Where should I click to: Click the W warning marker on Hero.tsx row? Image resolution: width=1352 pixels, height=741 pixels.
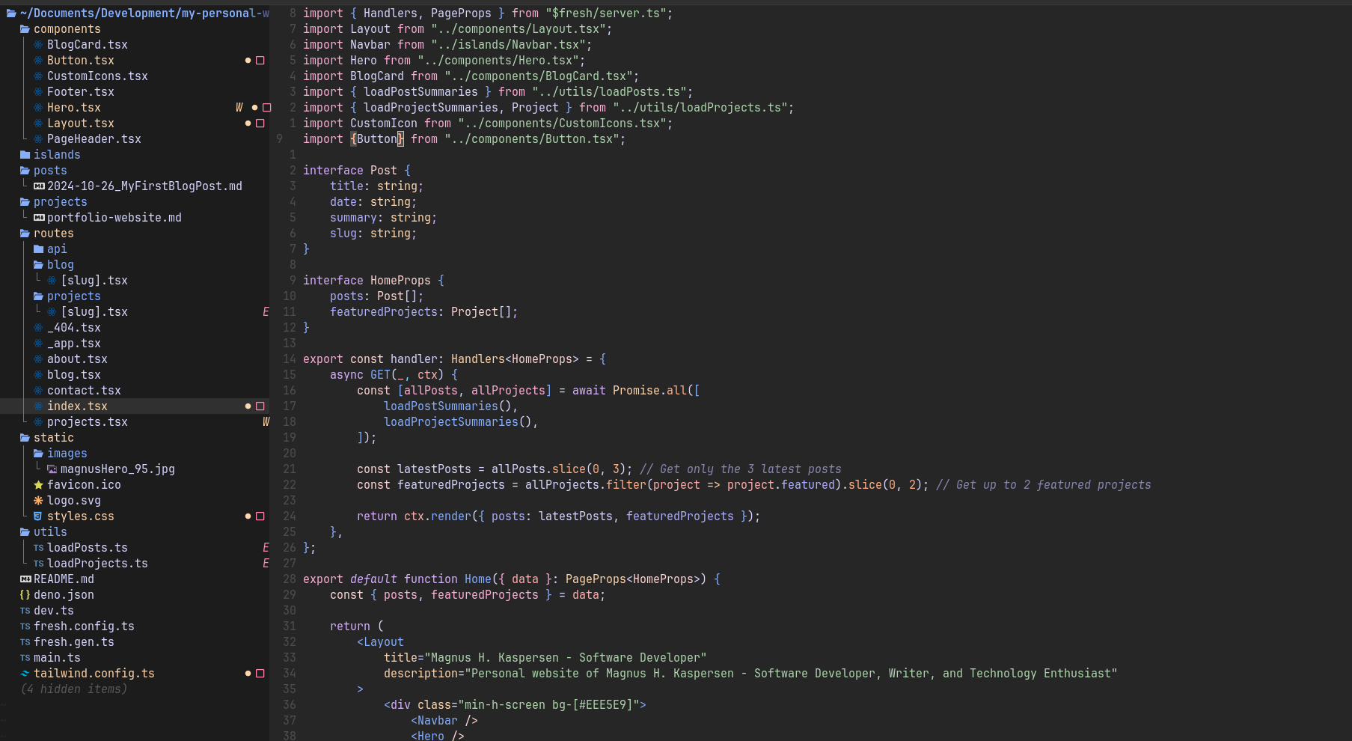coord(239,108)
